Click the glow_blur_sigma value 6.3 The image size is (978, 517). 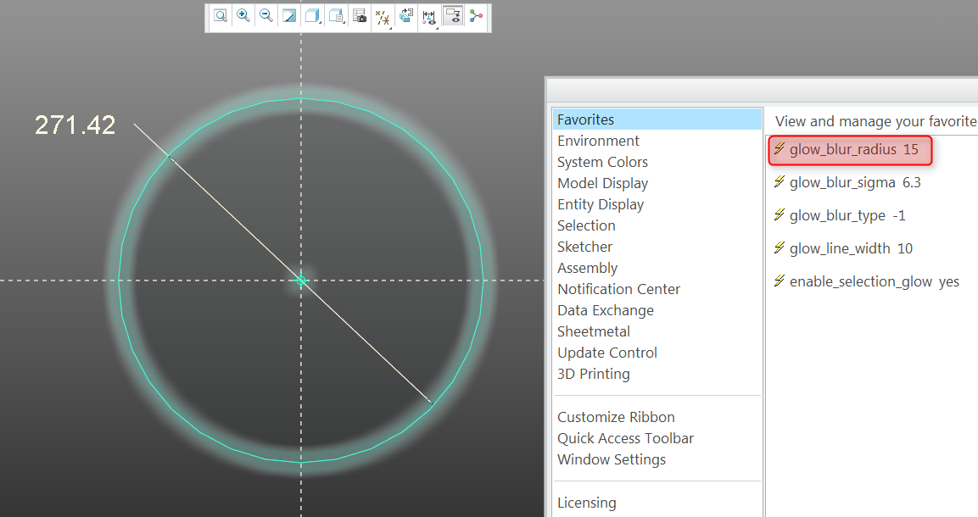(x=912, y=182)
